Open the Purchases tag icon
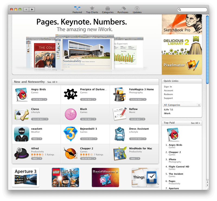This screenshot has width=217, height=201. pyautogui.click(x=123, y=9)
